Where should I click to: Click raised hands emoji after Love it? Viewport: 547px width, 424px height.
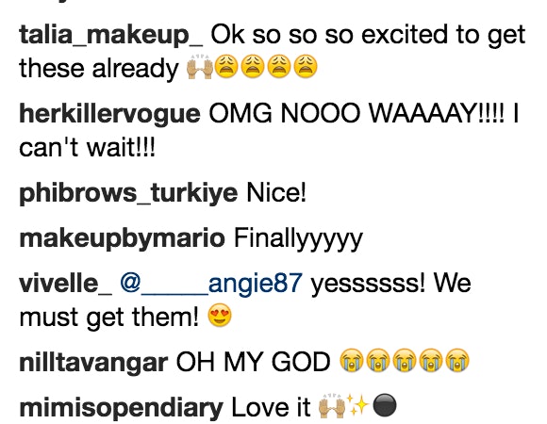tap(332, 405)
